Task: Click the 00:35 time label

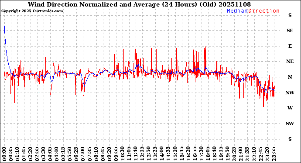Action: click(x=11, y=154)
